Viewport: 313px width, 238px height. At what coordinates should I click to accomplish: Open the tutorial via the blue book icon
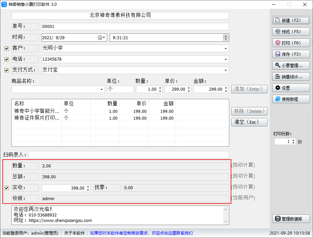[278, 99]
